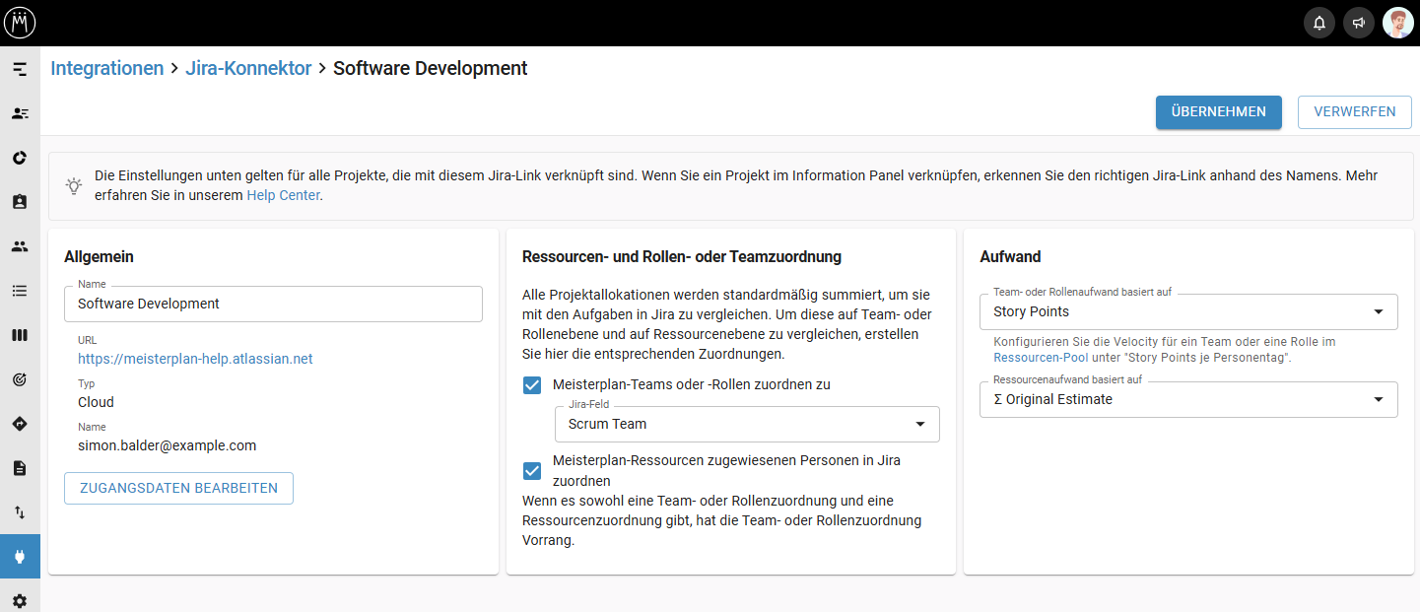Viewport: 1420px width, 612px height.
Task: Open the document reports sidebar icon
Action: (x=20, y=468)
